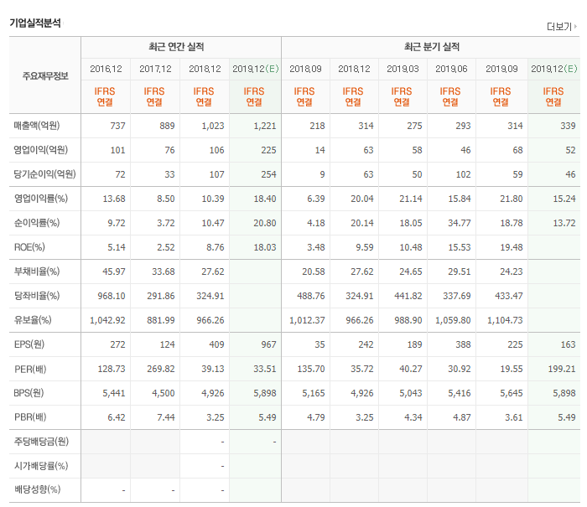Click the PER(배) row label

(x=30, y=369)
